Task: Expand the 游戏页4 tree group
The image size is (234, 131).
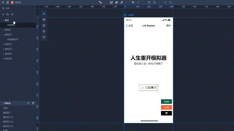Action: [x=4, y=49]
